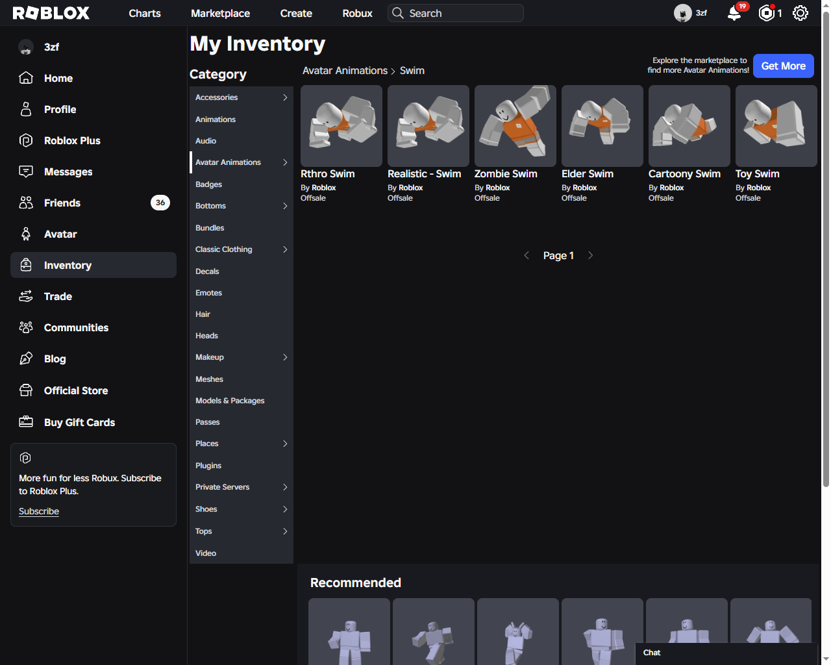Click the Trade arrows icon
The height and width of the screenshot is (665, 831).
(x=26, y=296)
